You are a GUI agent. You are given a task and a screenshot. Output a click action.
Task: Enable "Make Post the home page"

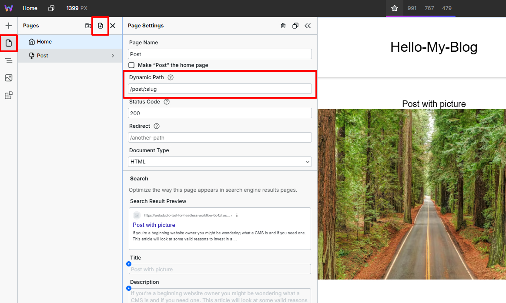[x=131, y=65]
